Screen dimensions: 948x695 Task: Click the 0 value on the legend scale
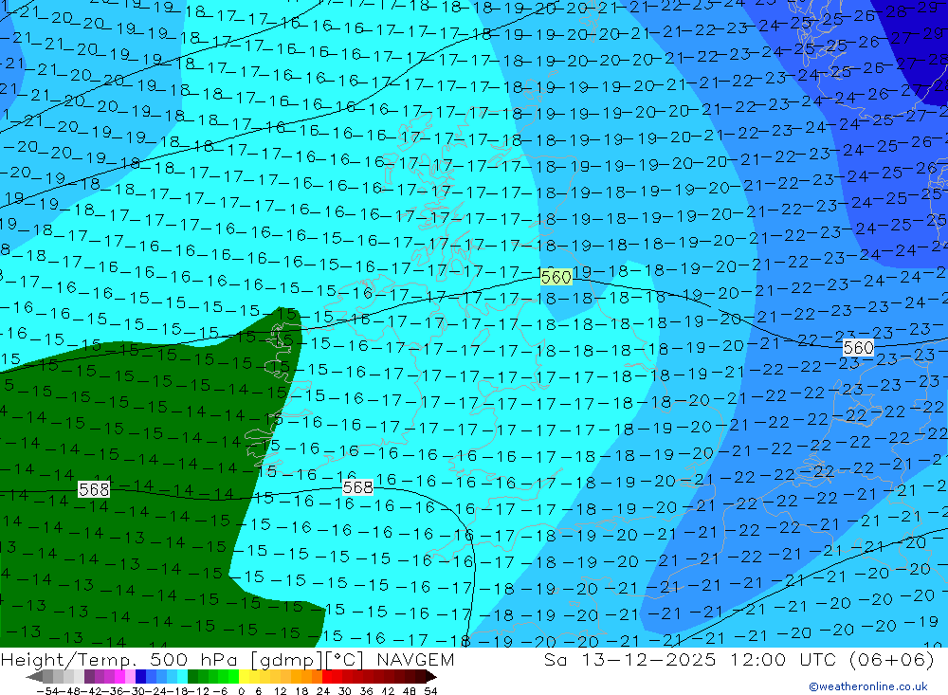point(243,690)
